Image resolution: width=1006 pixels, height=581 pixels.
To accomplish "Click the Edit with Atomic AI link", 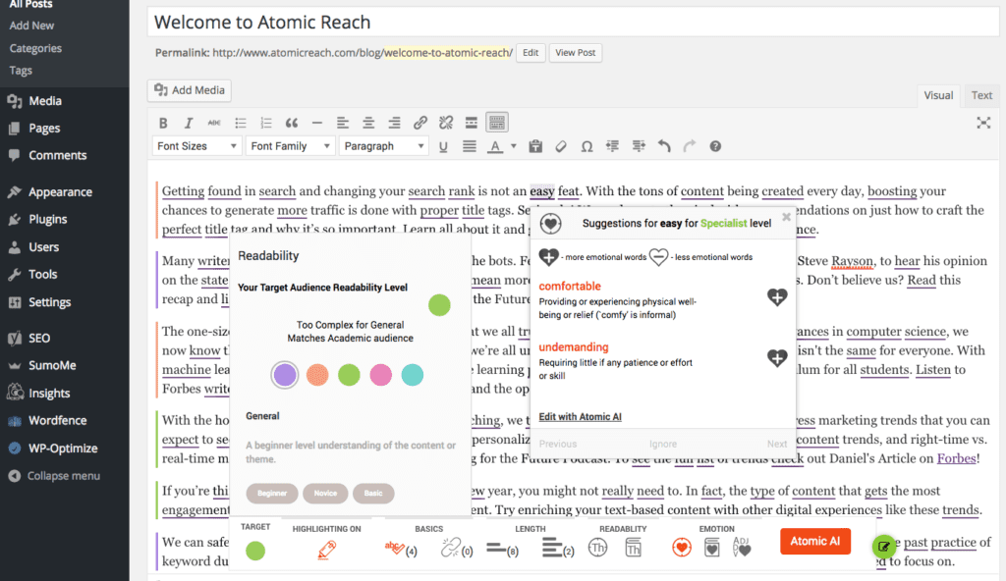I will (x=580, y=417).
